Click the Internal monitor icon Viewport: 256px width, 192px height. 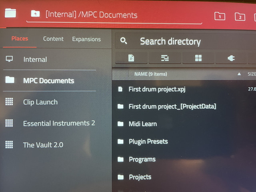tap(9, 59)
